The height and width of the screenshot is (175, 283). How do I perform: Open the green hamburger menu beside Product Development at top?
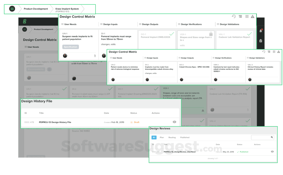pyautogui.click(x=12, y=9)
